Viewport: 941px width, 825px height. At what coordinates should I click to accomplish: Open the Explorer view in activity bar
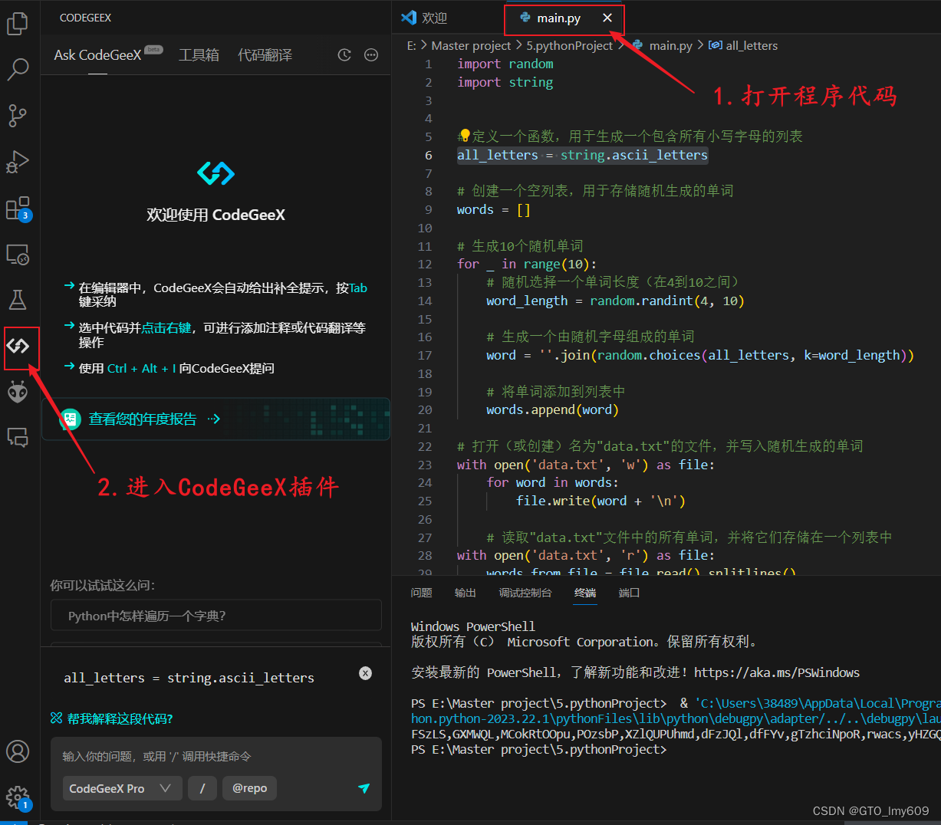17,23
